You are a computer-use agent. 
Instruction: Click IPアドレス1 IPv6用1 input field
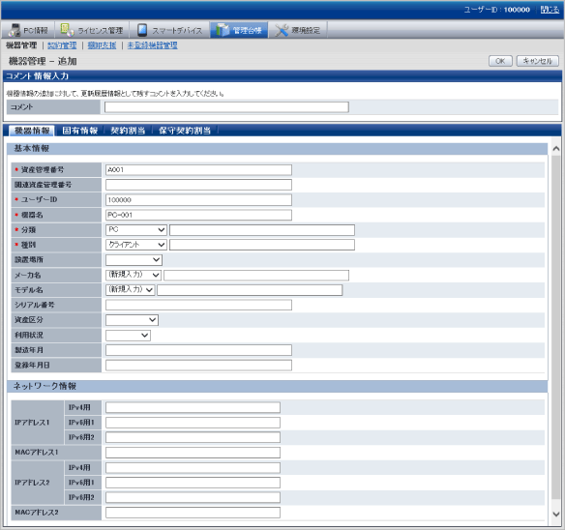[x=193, y=423]
